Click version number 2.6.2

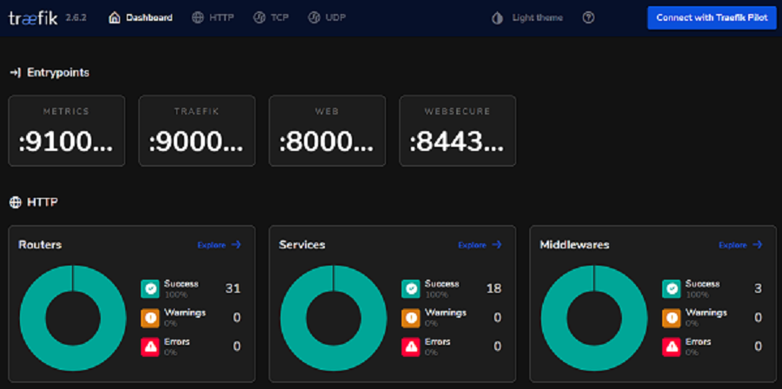click(76, 18)
